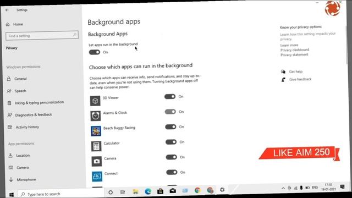Viewport: 352px width, 198px height.
Task: Open Diagnostics & feedback settings
Action: (x=34, y=115)
